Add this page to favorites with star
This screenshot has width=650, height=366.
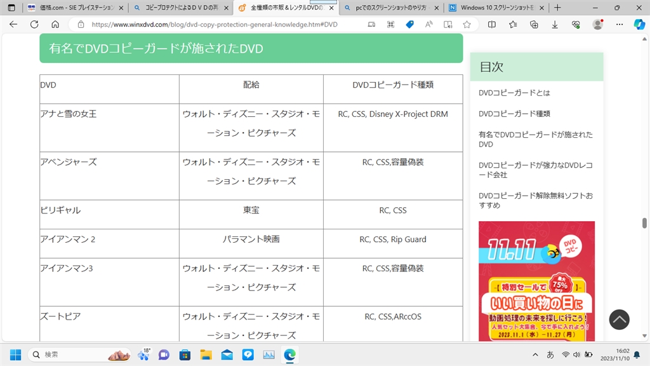click(467, 25)
